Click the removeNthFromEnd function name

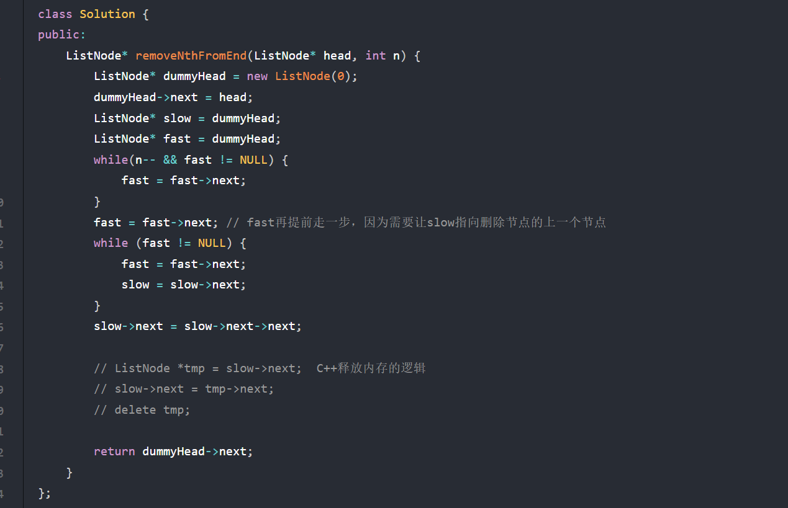click(191, 56)
